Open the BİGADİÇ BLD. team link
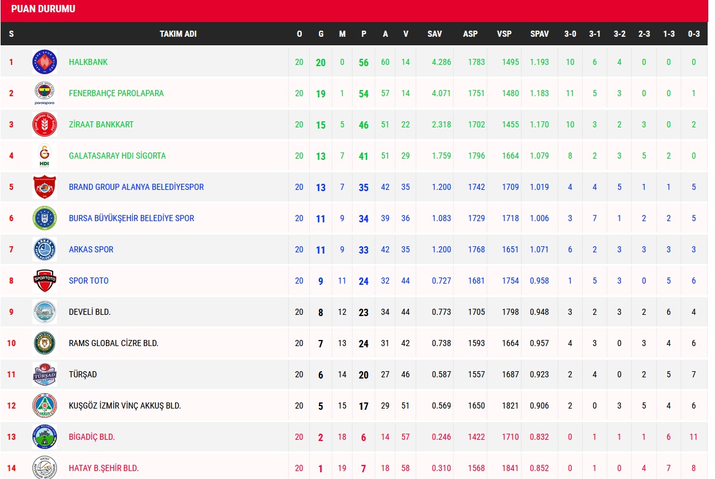Image resolution: width=715 pixels, height=479 pixels. (x=92, y=437)
